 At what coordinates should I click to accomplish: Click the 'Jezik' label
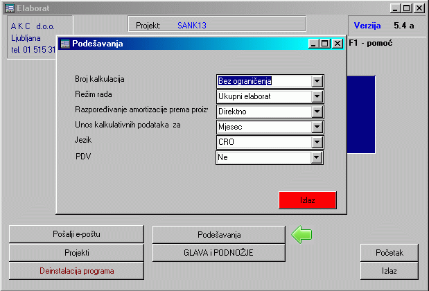pyautogui.click(x=83, y=140)
